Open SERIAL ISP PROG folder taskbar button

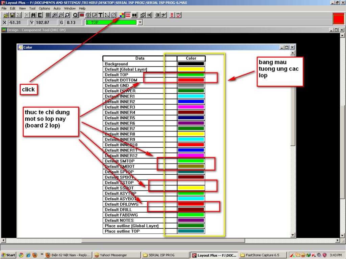pos(165,255)
